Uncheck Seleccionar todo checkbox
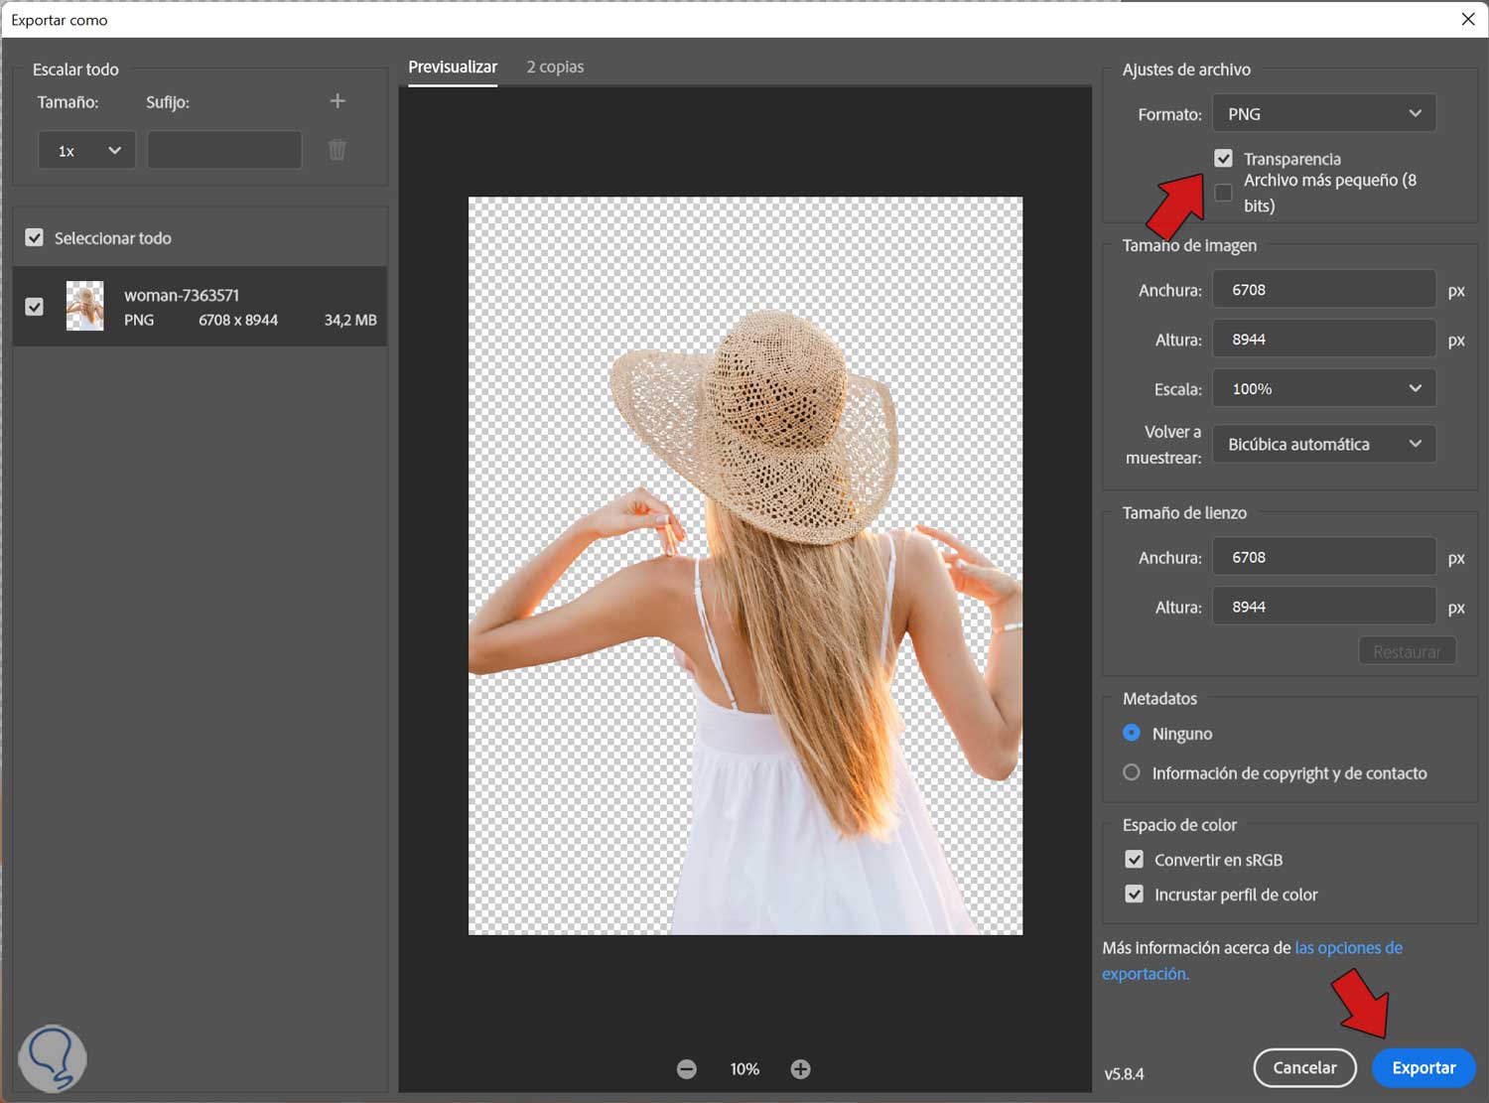This screenshot has height=1103, width=1489. (35, 238)
